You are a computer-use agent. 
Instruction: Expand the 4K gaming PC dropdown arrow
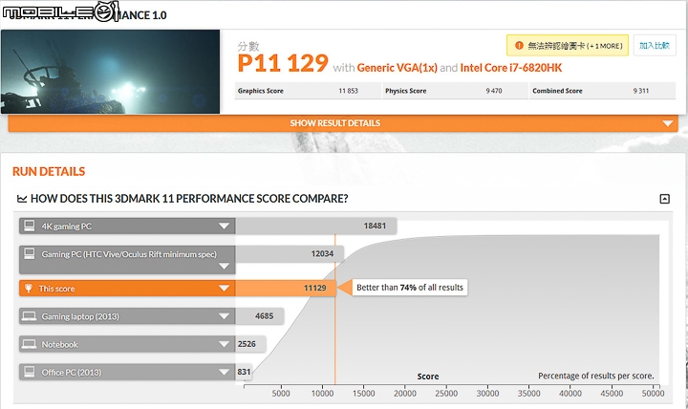click(224, 226)
